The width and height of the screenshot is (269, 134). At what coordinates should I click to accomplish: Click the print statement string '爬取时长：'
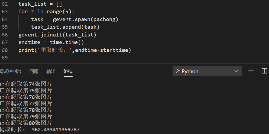(x=56, y=50)
